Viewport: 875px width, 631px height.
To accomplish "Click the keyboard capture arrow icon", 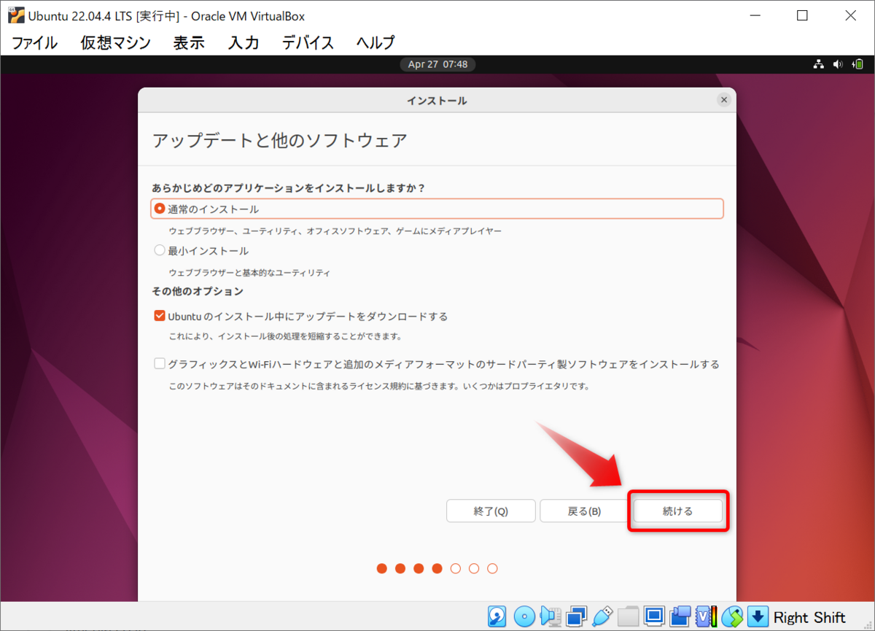I will point(758,616).
